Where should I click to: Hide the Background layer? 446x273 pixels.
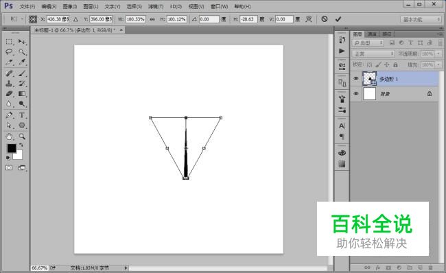coord(356,94)
